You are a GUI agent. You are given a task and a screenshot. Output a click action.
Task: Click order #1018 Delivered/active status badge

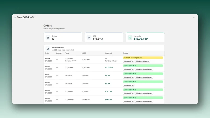tap(143, 66)
